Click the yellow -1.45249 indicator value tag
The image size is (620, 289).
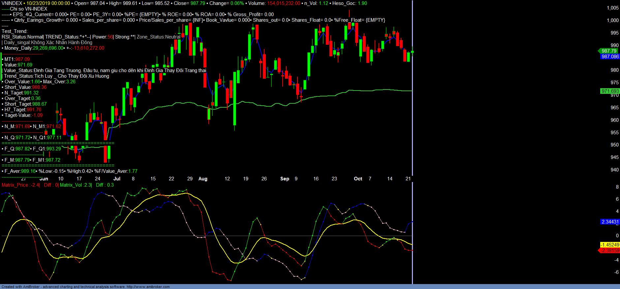coord(610,245)
